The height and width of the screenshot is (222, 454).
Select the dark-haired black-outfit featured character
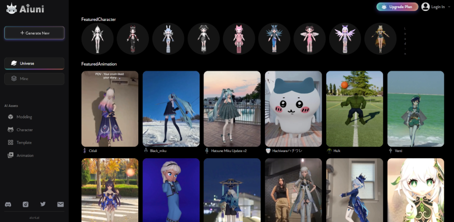coord(203,39)
